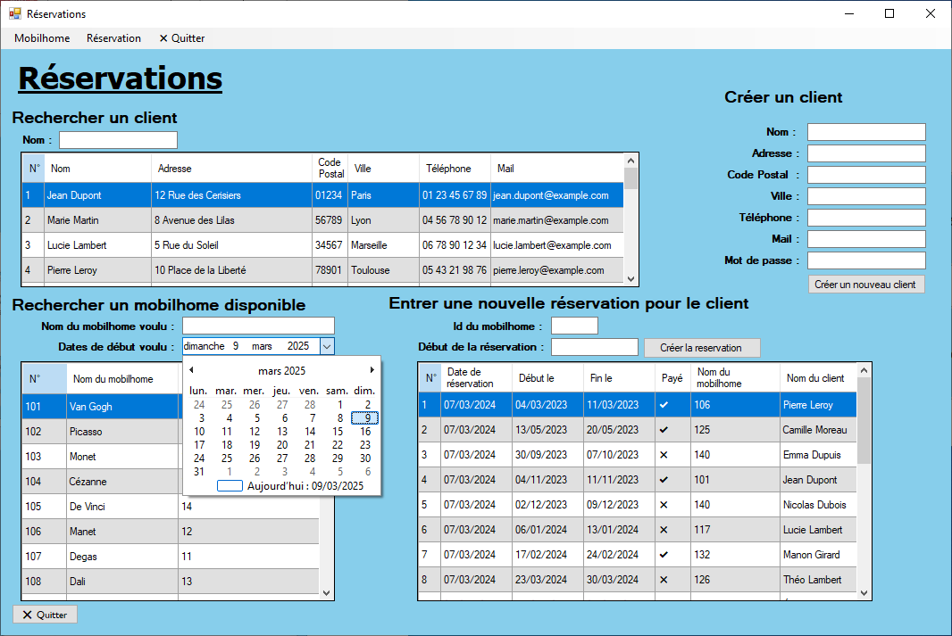Image resolution: width=952 pixels, height=636 pixels.
Task: Go to previous month in calendar
Action: coord(191,370)
